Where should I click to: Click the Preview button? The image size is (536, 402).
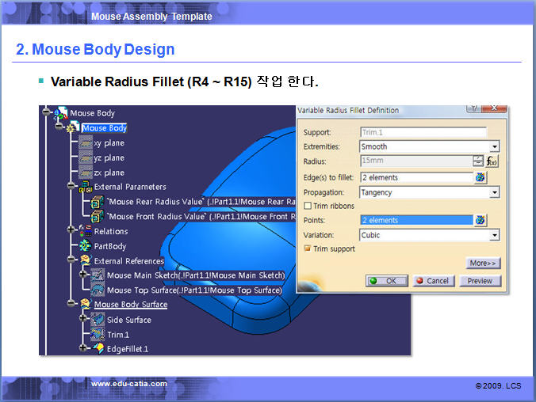tap(479, 281)
